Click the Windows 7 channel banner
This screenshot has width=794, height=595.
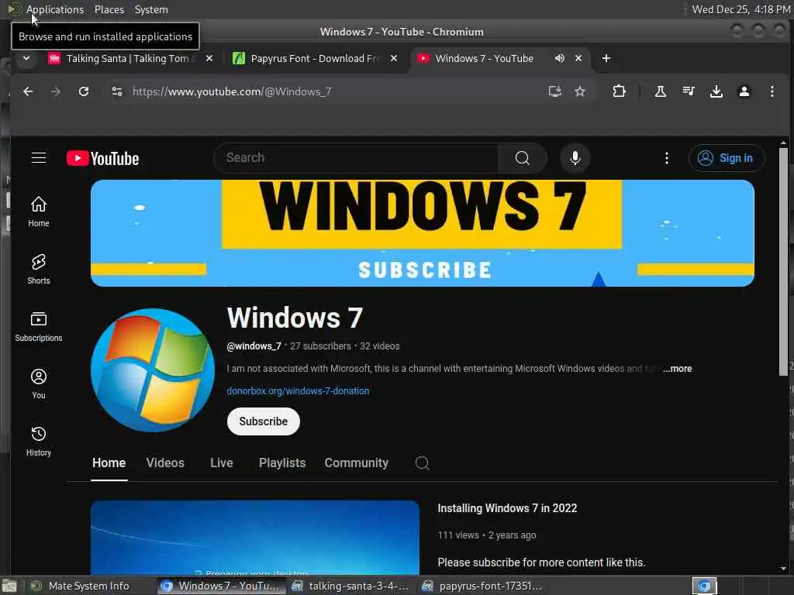423,232
